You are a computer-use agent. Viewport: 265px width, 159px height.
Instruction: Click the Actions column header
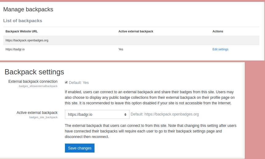(218, 31)
